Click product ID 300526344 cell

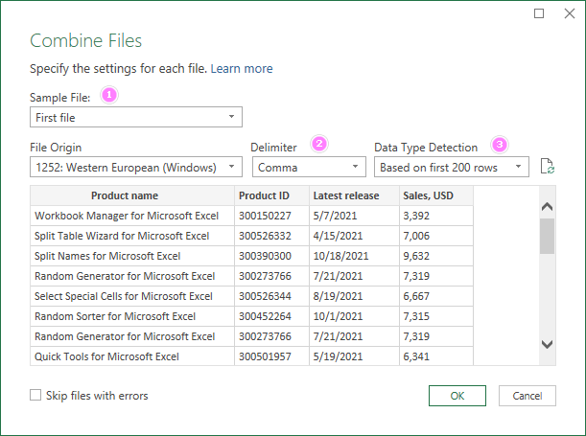pyautogui.click(x=272, y=296)
